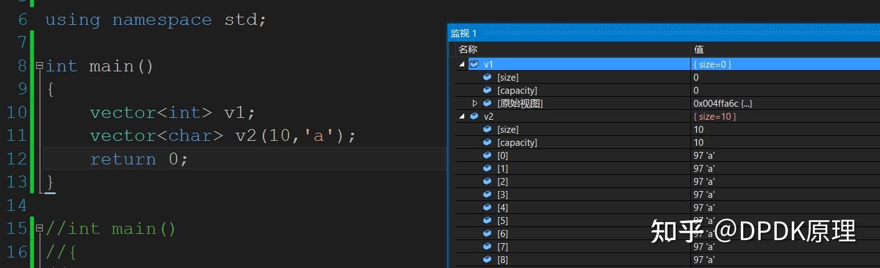Expand the [原始视图] raw view node
The width and height of the screenshot is (880, 268).
(x=475, y=103)
